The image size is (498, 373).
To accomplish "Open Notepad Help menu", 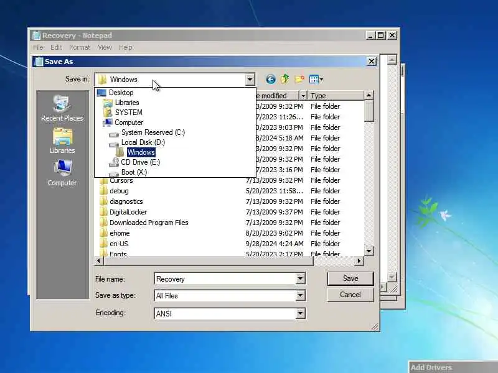I will [126, 47].
